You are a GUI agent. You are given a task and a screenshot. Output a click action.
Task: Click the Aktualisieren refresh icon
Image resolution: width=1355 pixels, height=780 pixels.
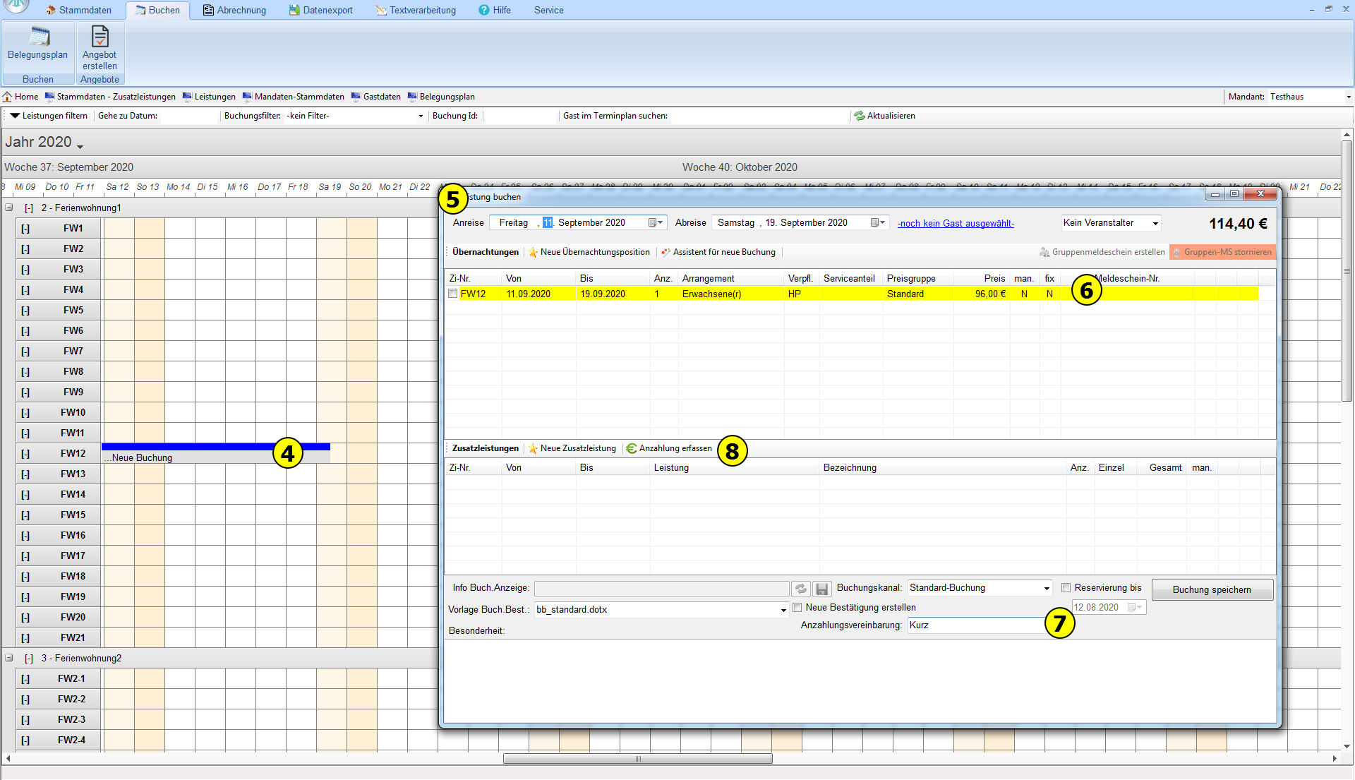[x=859, y=116]
